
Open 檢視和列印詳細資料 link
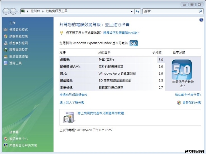(x=73, y=95)
